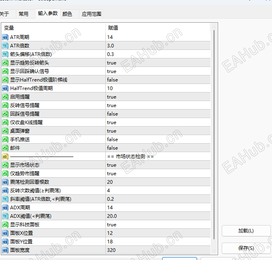The image size is (272, 260).
Task: Click the bool icon beside 启用提醒
Action: (x=5, y=97)
